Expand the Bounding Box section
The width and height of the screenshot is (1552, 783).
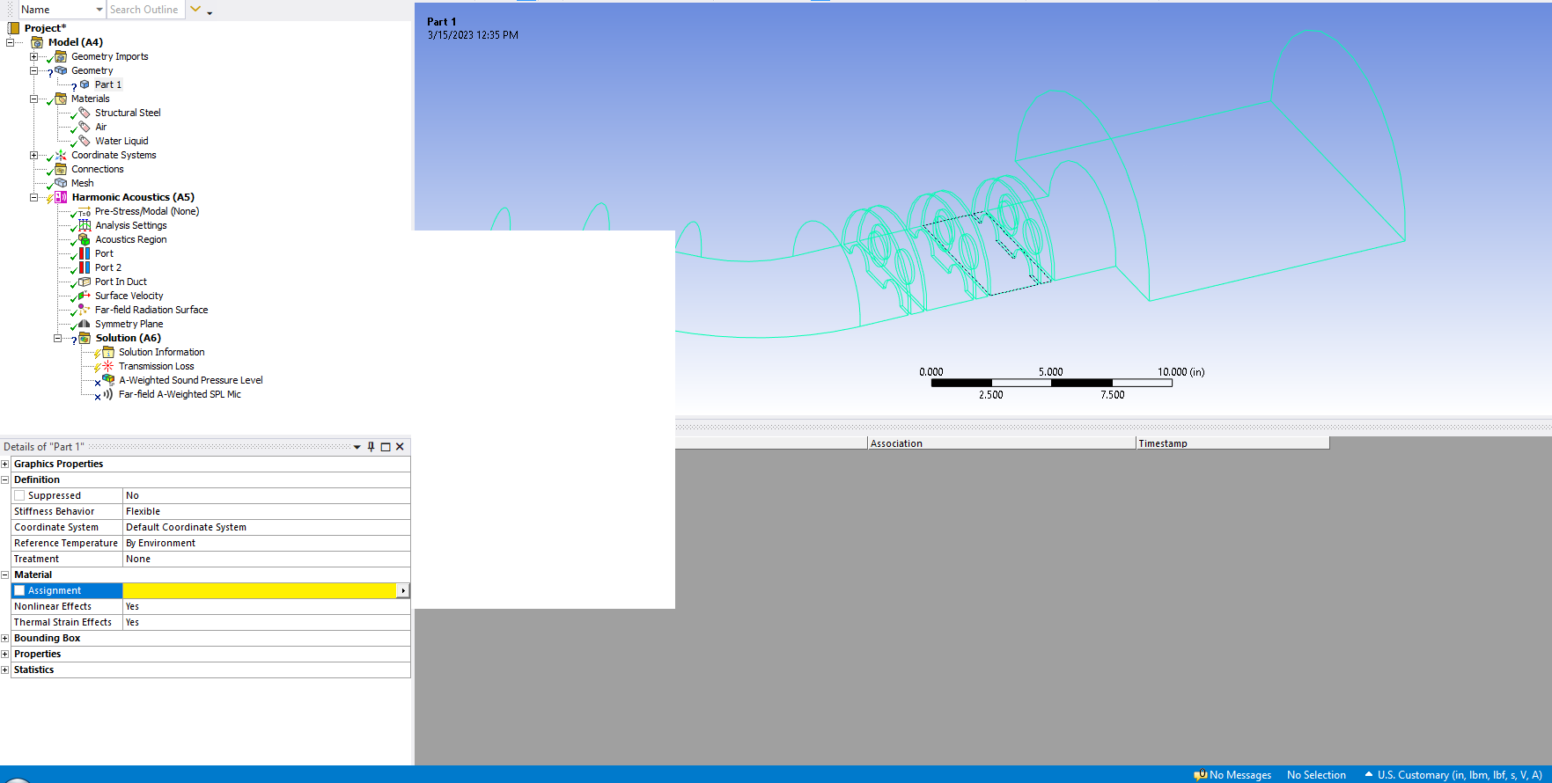[x=5, y=638]
